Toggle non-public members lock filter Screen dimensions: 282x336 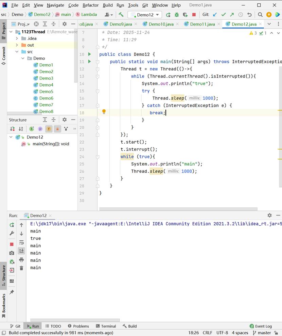coord(57,129)
